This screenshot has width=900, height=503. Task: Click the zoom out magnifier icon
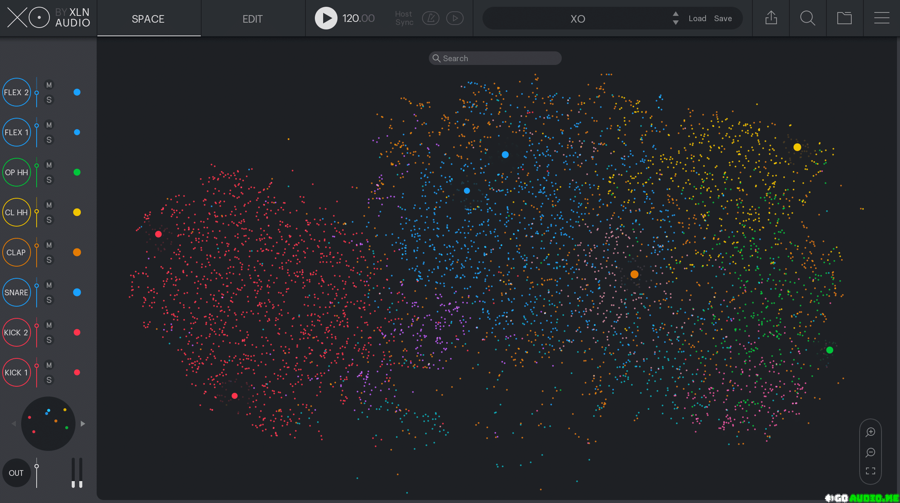[871, 452]
